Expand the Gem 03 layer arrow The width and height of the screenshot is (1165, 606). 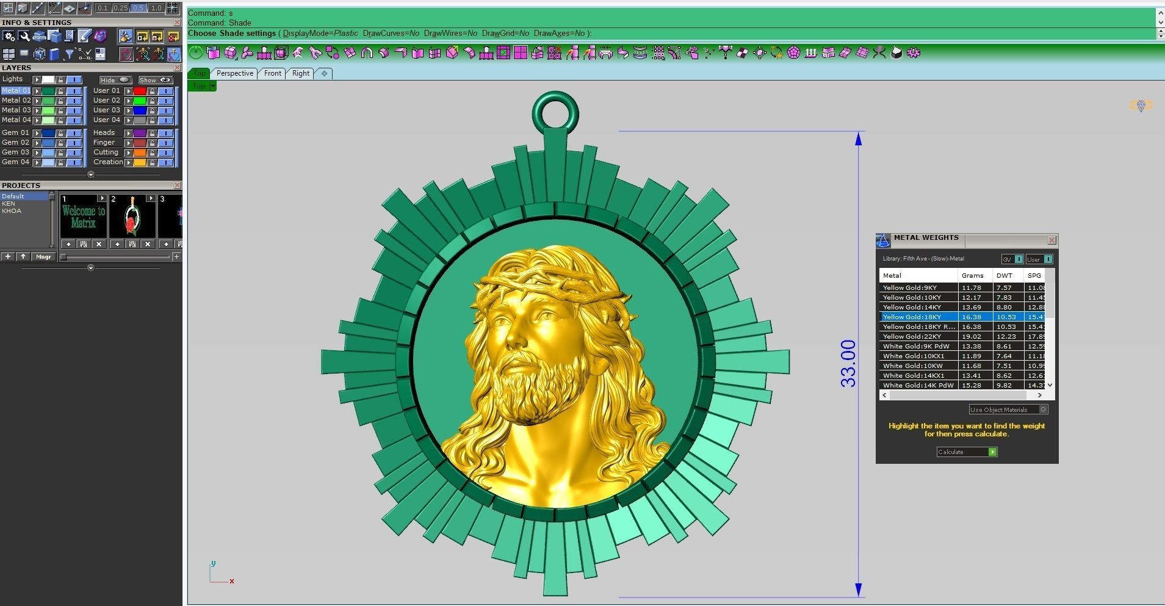click(x=37, y=153)
